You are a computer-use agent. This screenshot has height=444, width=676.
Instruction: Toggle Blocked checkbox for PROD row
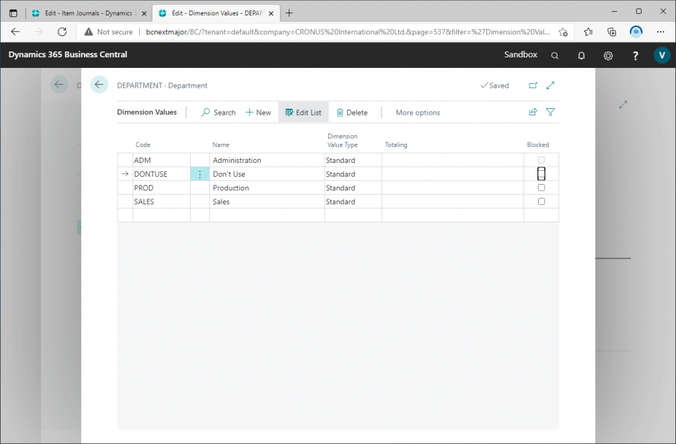541,188
